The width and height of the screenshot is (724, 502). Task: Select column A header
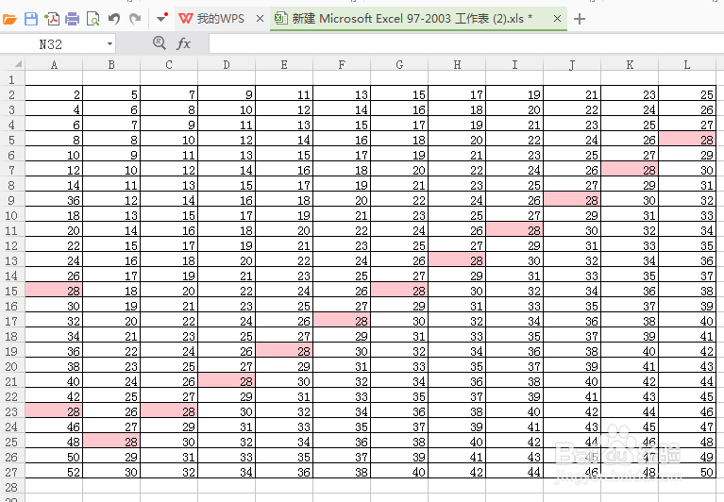(54, 64)
